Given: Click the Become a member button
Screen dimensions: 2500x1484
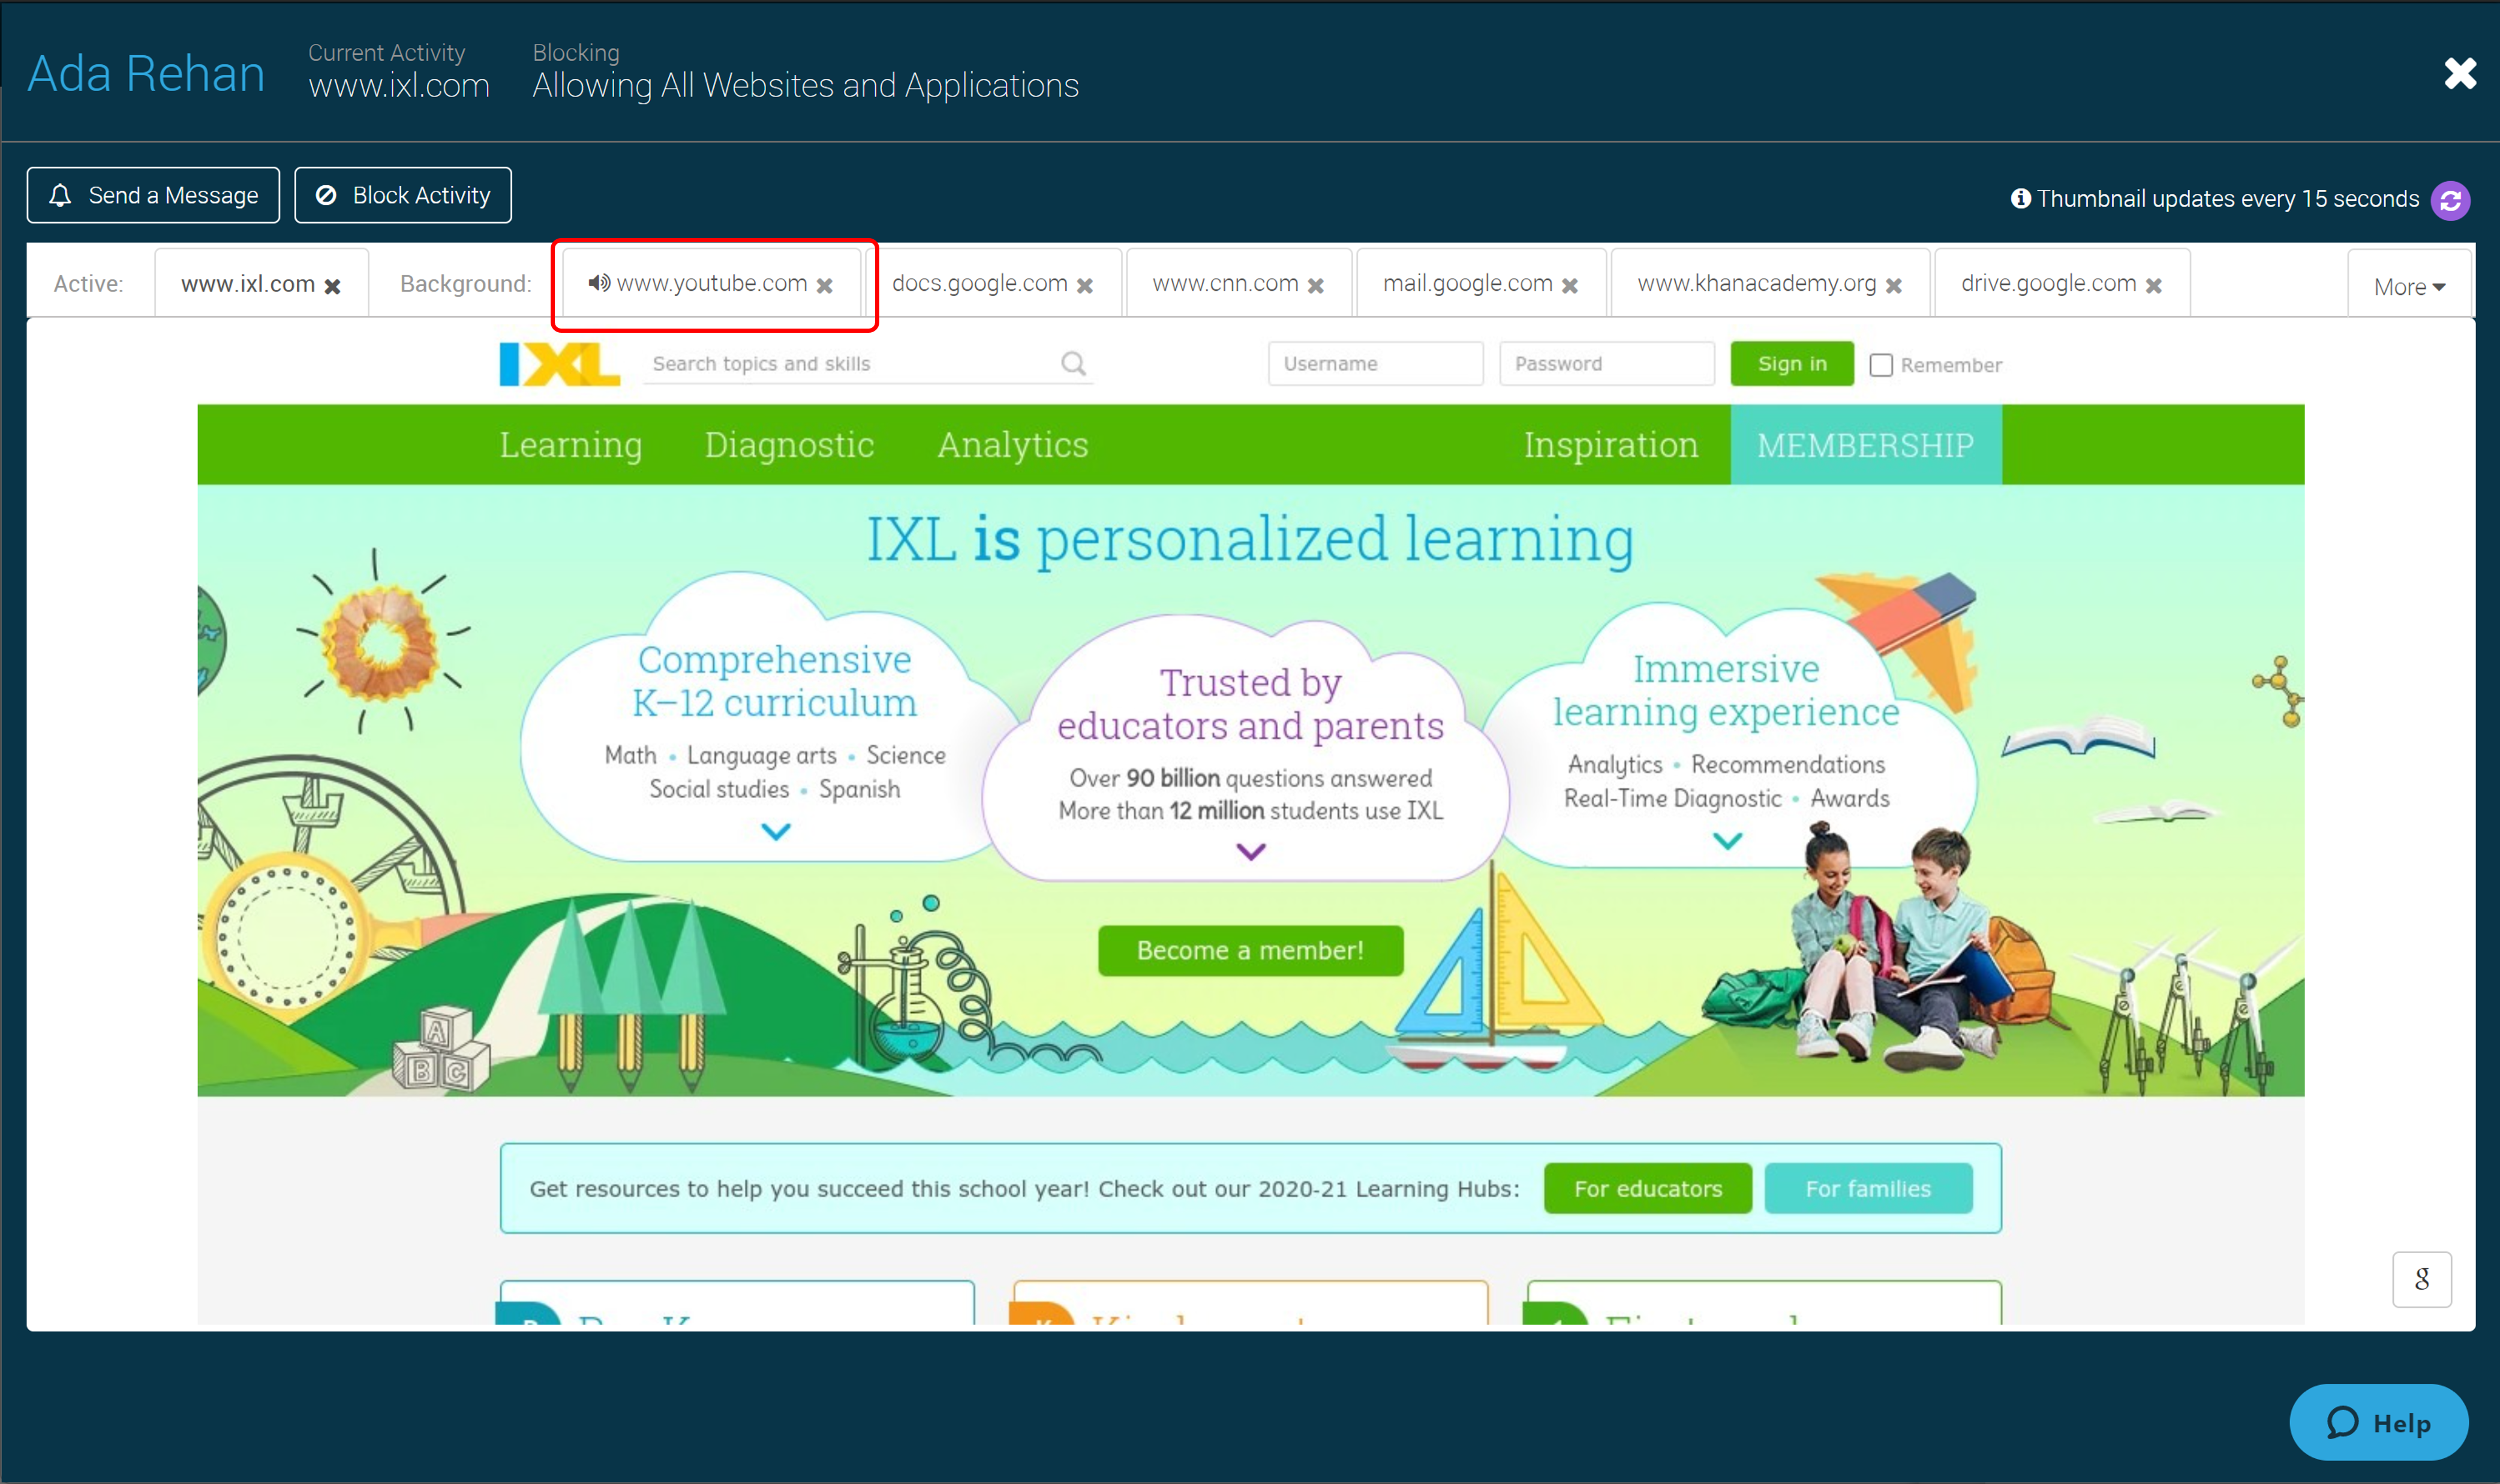Looking at the screenshot, I should point(1251,950).
